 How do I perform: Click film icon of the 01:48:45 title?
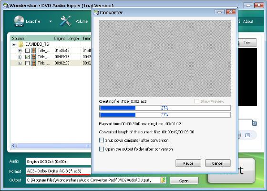(x=33, y=50)
